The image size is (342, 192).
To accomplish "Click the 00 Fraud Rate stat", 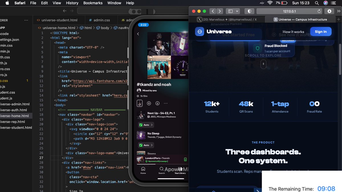I will click(x=314, y=107).
